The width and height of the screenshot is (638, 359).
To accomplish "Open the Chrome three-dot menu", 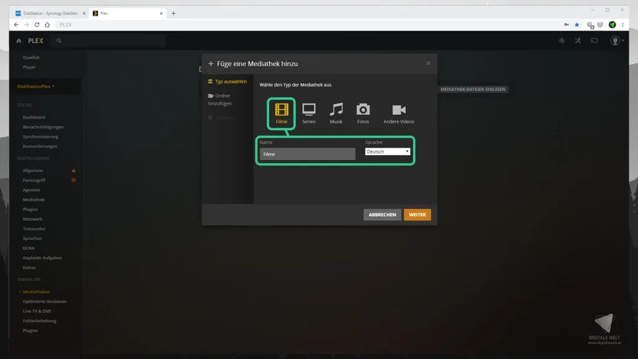I will (622, 25).
